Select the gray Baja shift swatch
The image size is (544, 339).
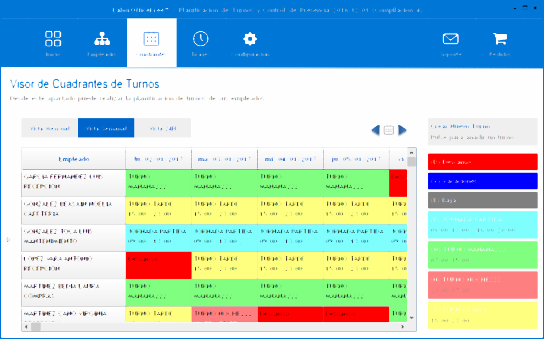[x=483, y=200]
